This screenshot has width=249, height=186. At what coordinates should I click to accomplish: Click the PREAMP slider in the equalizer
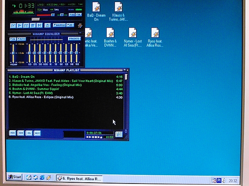(x=13, y=53)
